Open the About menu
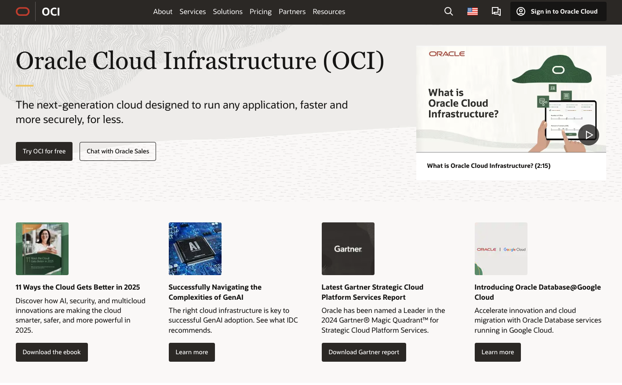 (x=163, y=11)
